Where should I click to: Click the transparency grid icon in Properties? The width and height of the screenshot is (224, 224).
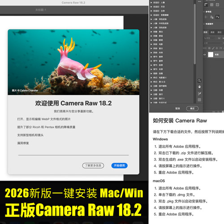pyautogui.click(x=217, y=4)
